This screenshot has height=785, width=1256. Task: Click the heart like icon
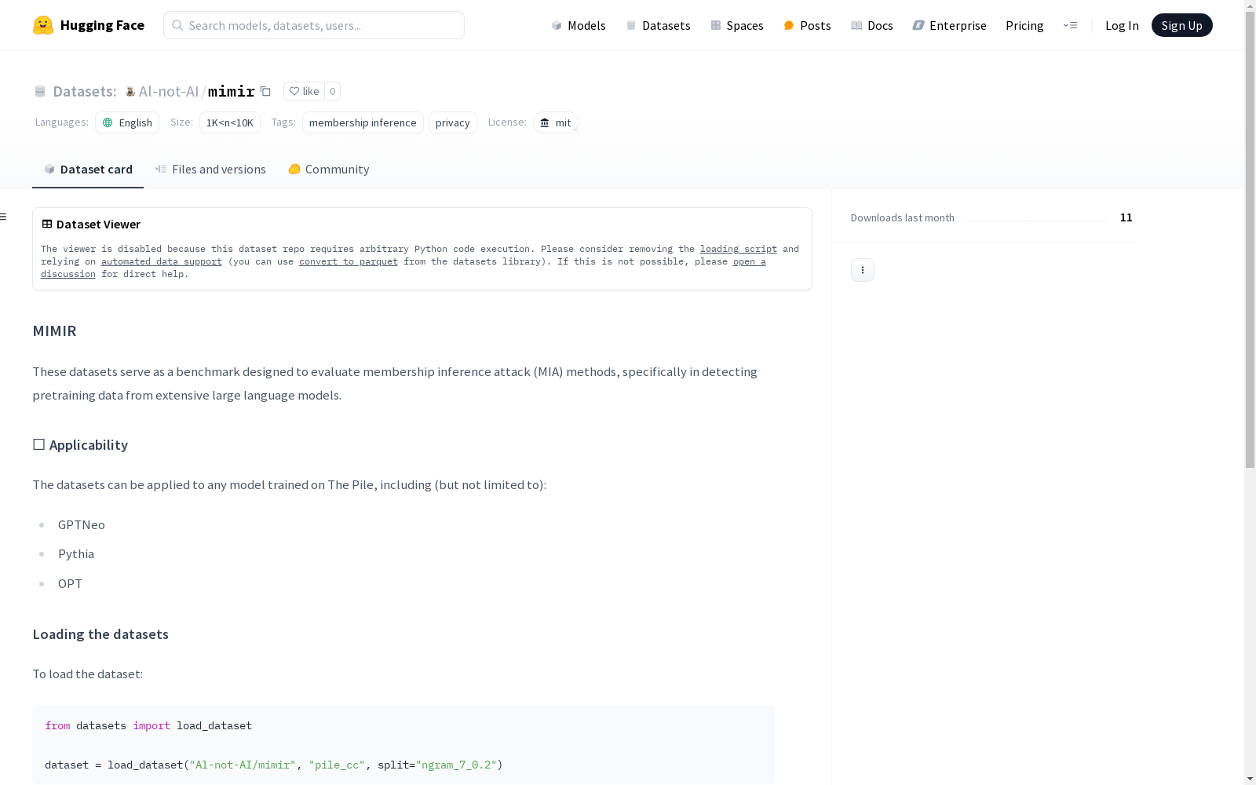[294, 91]
